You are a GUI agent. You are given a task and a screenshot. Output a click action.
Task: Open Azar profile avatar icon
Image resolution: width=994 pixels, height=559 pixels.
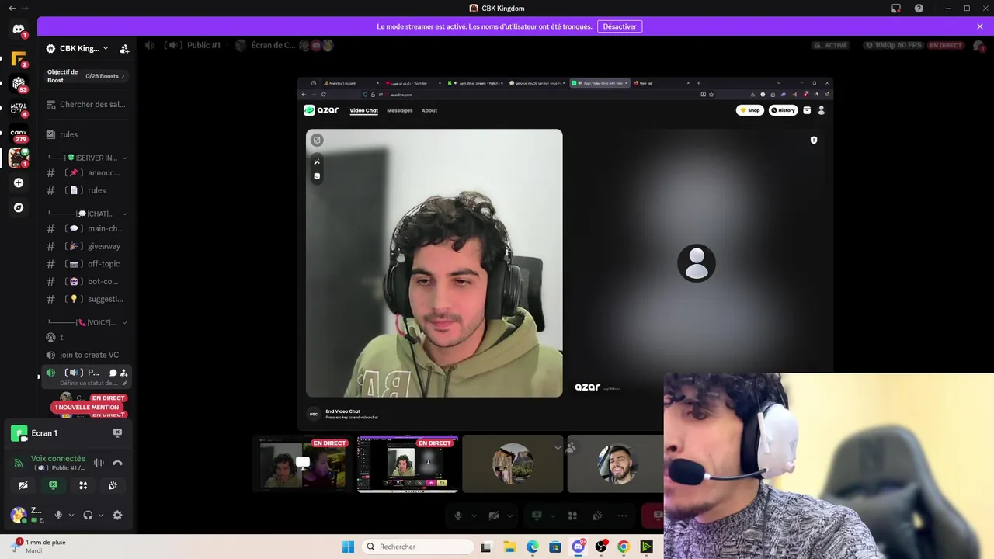pos(822,110)
